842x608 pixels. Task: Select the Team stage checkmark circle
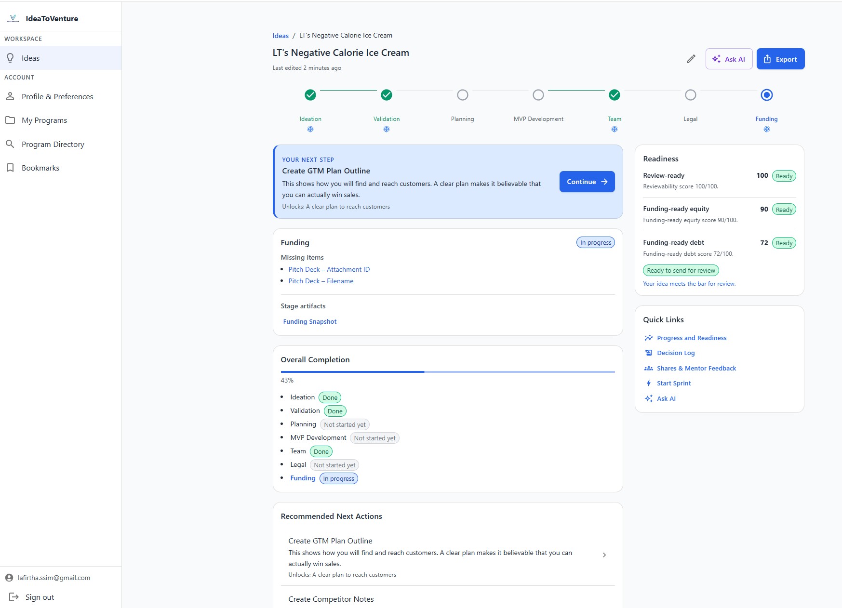tap(615, 95)
